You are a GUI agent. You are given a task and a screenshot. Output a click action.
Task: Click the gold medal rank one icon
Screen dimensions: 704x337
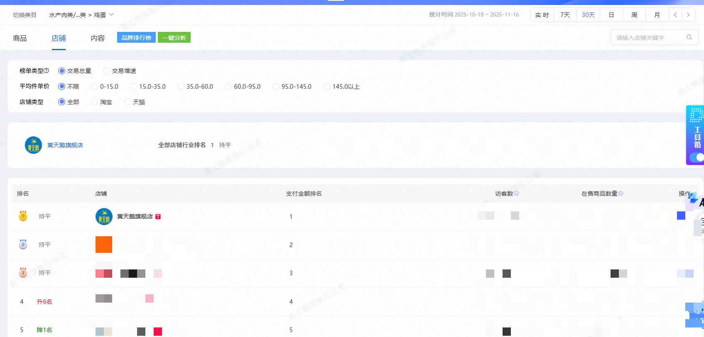[x=23, y=216]
